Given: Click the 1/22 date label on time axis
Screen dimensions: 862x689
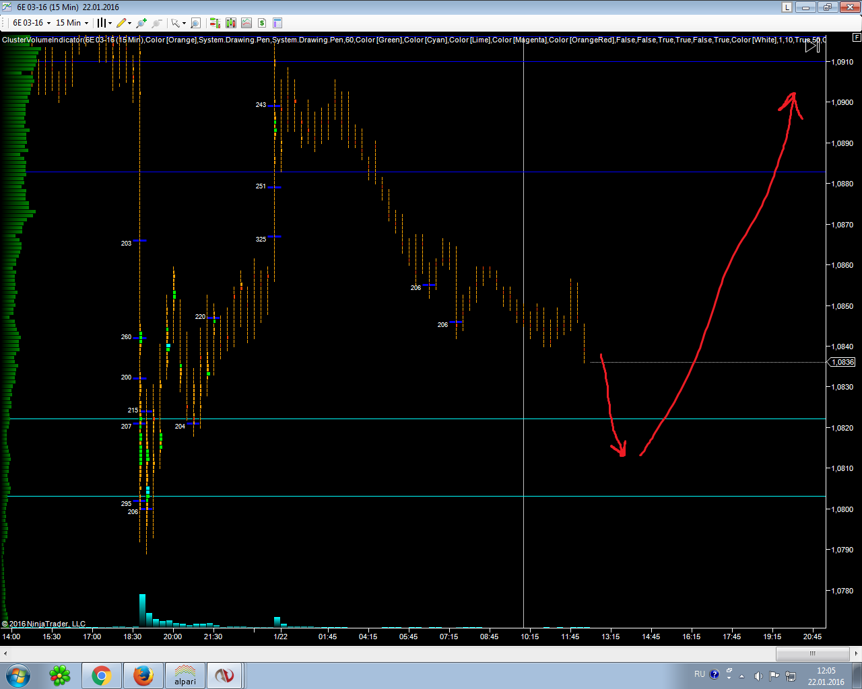Looking at the screenshot, I should 281,637.
